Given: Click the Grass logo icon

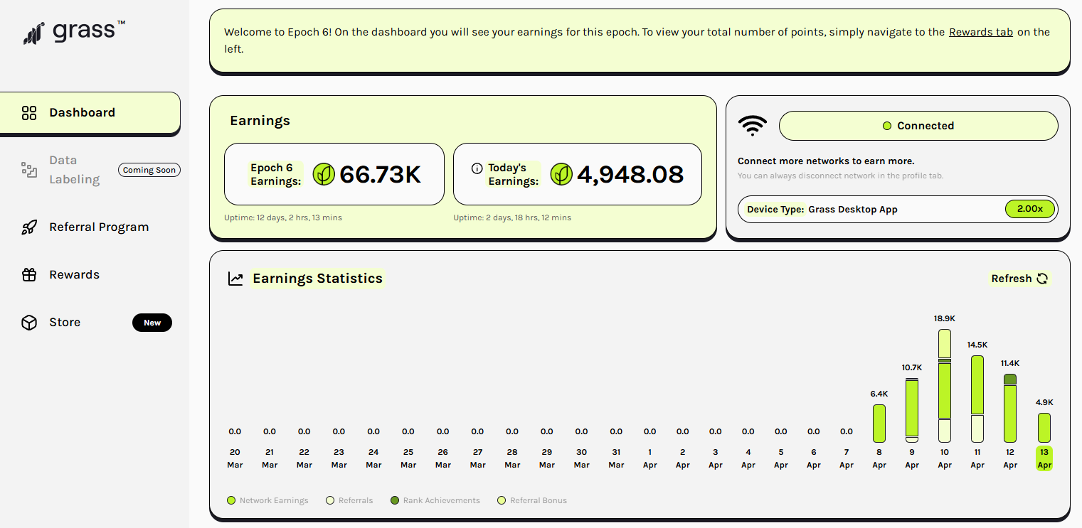Looking at the screenshot, I should [x=33, y=33].
